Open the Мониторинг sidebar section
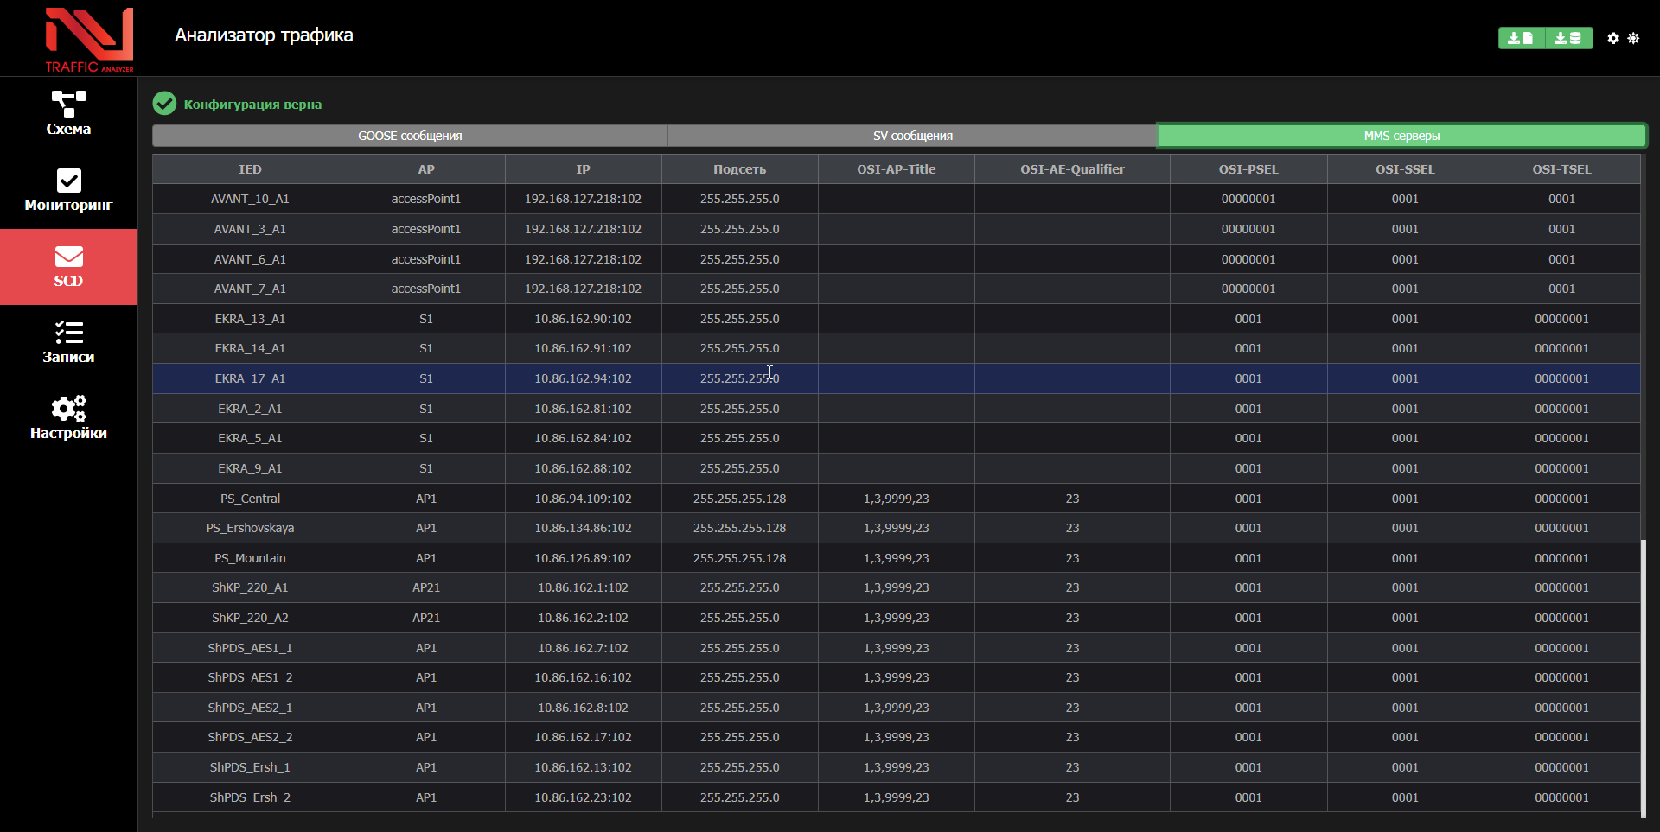This screenshot has height=832, width=1660. coord(68,190)
